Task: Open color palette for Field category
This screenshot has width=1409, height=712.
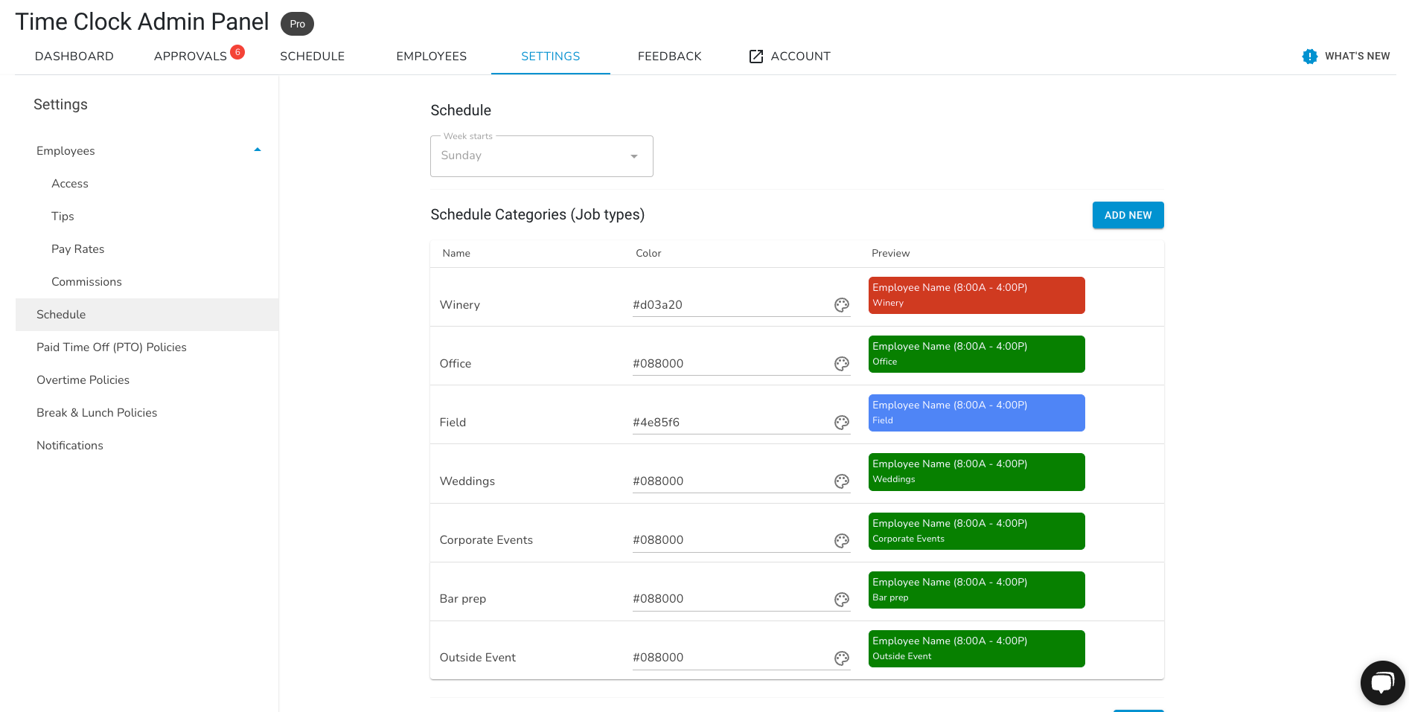Action: [x=842, y=423]
